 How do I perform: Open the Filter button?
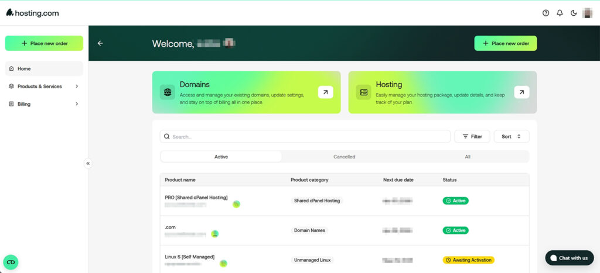coord(472,136)
